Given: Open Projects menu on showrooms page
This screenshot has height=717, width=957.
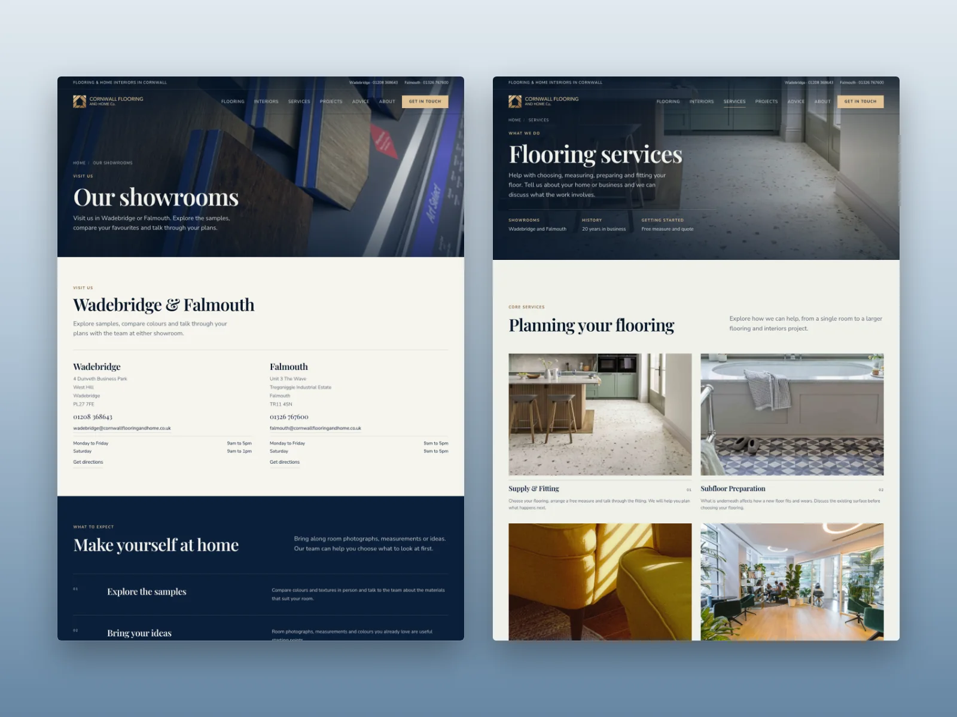Looking at the screenshot, I should click(x=331, y=102).
